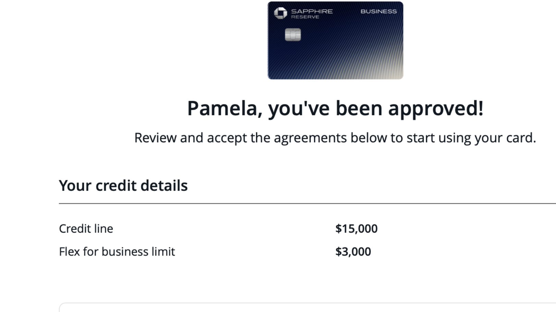Click the word approved in the heading
556x312 pixels.
pos(435,108)
